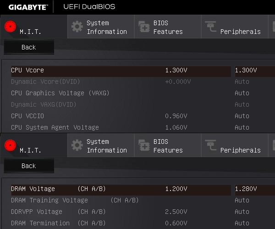Click the chip icon of upper BIOS Features

(x=144, y=27)
